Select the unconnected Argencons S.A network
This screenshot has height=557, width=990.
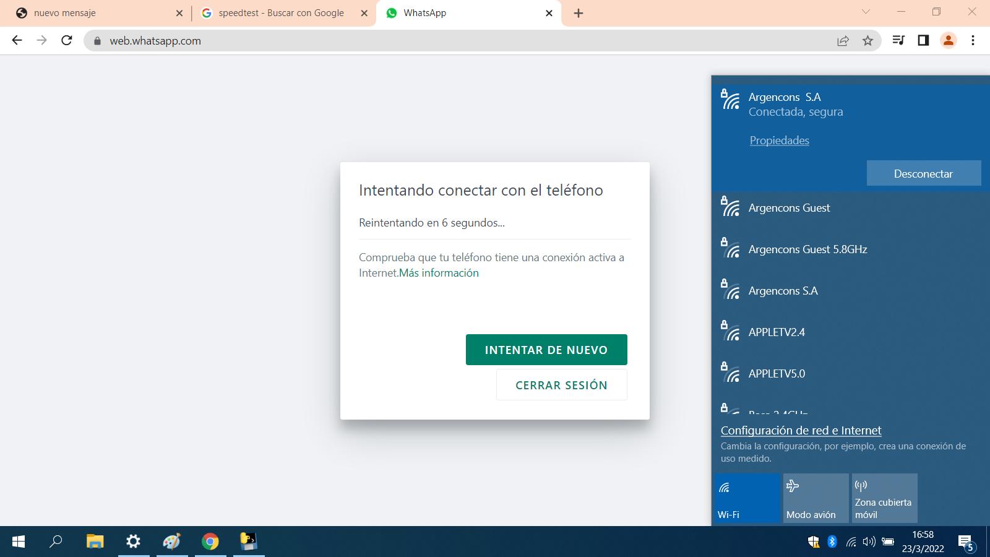(851, 291)
